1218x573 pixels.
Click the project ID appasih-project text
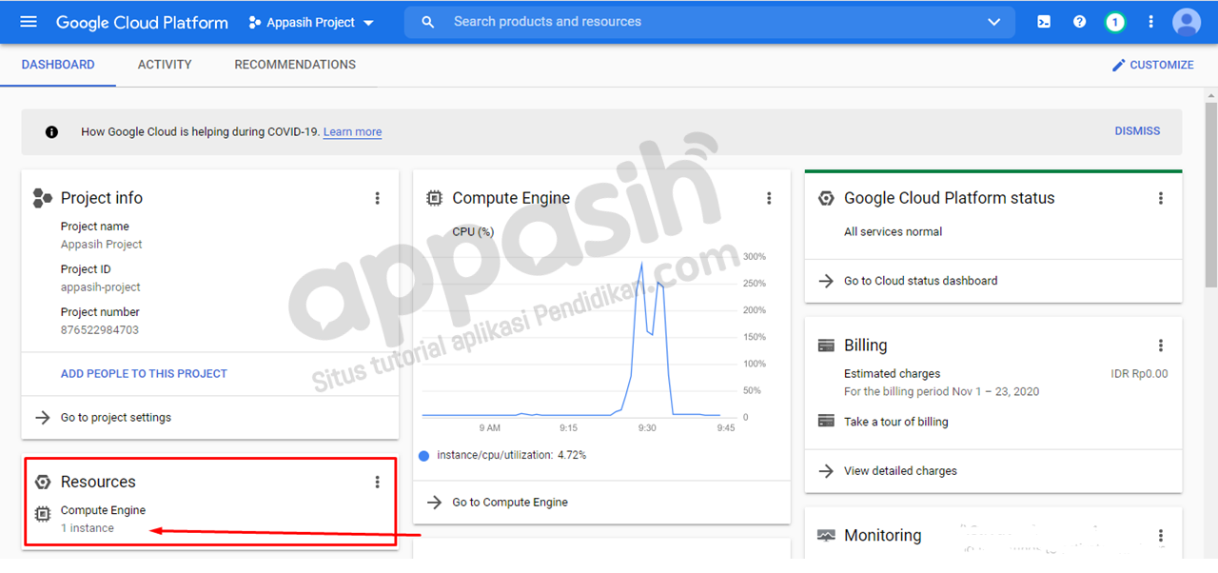pyautogui.click(x=101, y=287)
